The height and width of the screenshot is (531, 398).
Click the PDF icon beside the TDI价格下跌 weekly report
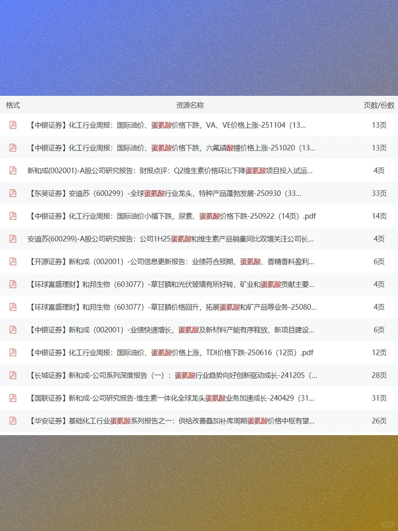(13, 353)
